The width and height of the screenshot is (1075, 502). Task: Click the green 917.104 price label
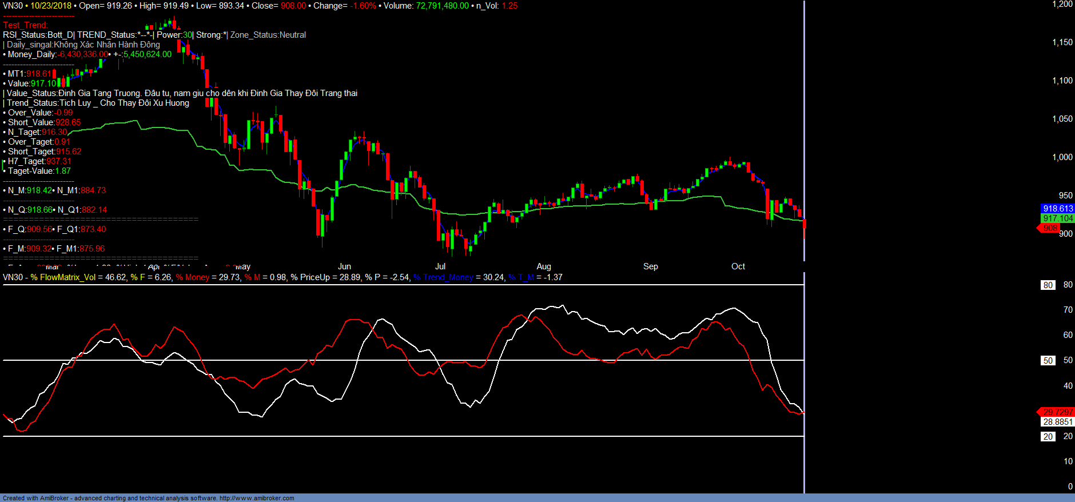point(1057,218)
